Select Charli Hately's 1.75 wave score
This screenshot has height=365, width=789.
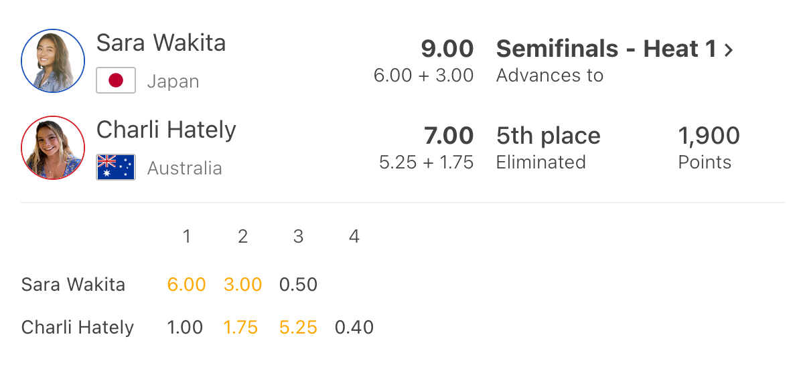pos(240,328)
